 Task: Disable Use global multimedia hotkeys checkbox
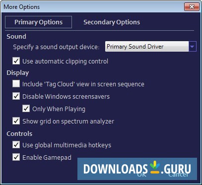[16, 145]
